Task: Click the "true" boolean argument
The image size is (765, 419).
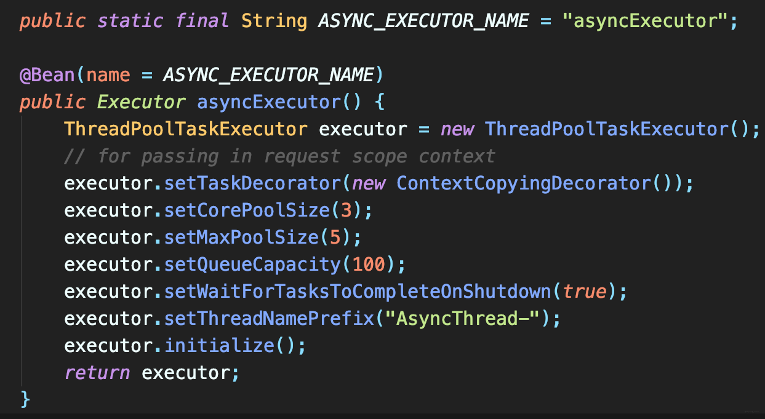Action: click(585, 292)
